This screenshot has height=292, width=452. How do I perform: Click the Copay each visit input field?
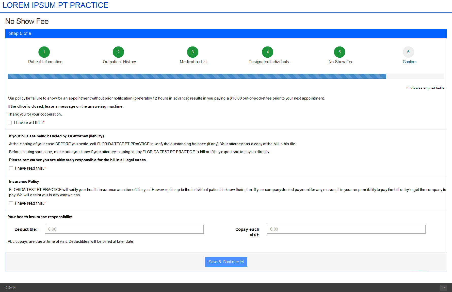(x=346, y=229)
